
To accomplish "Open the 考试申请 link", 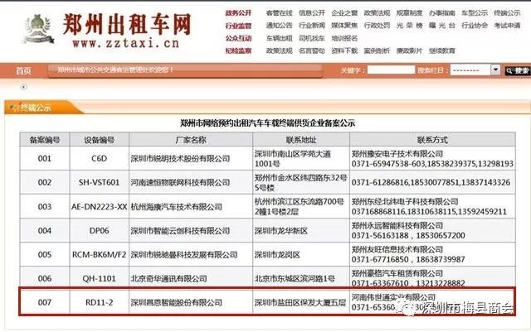I will (x=507, y=26).
